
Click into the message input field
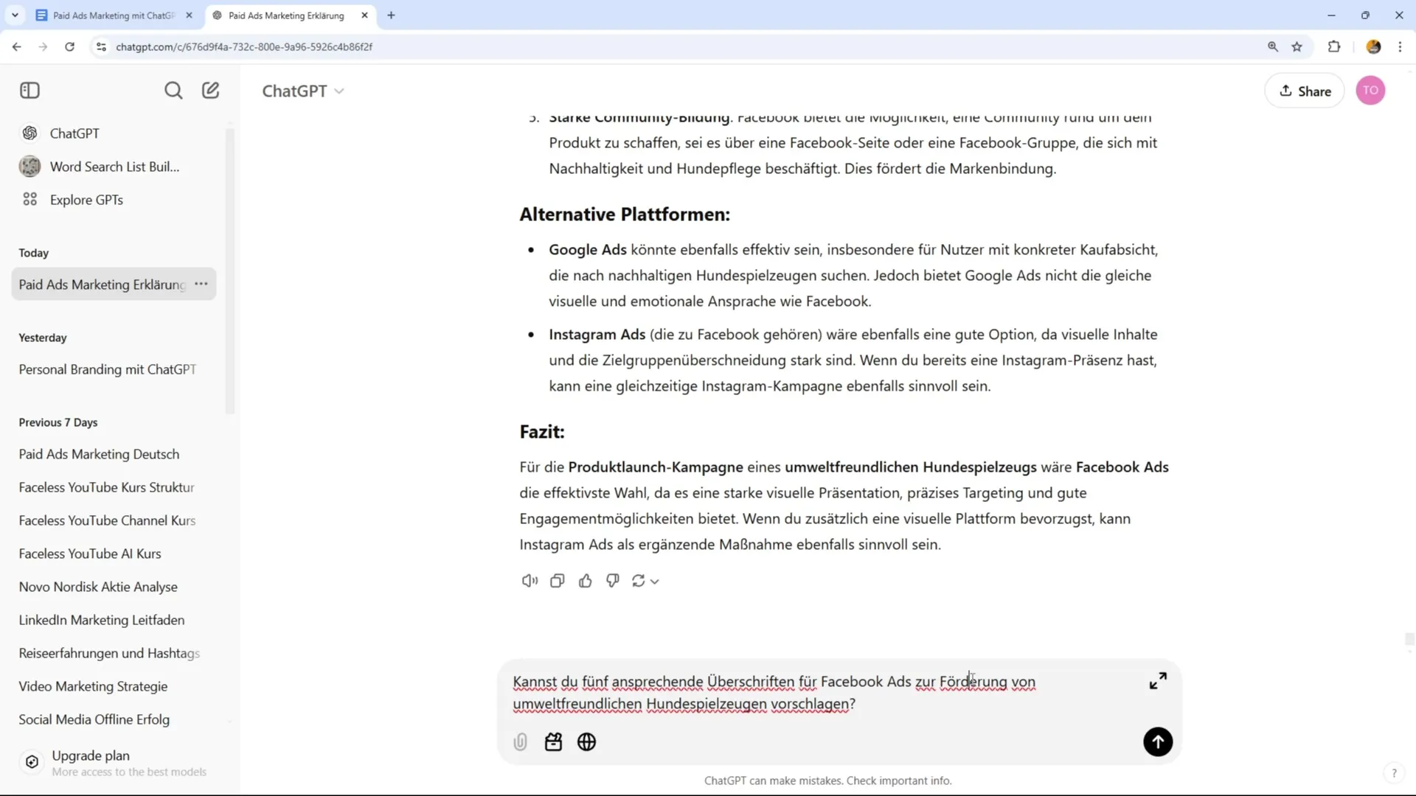[x=826, y=693]
